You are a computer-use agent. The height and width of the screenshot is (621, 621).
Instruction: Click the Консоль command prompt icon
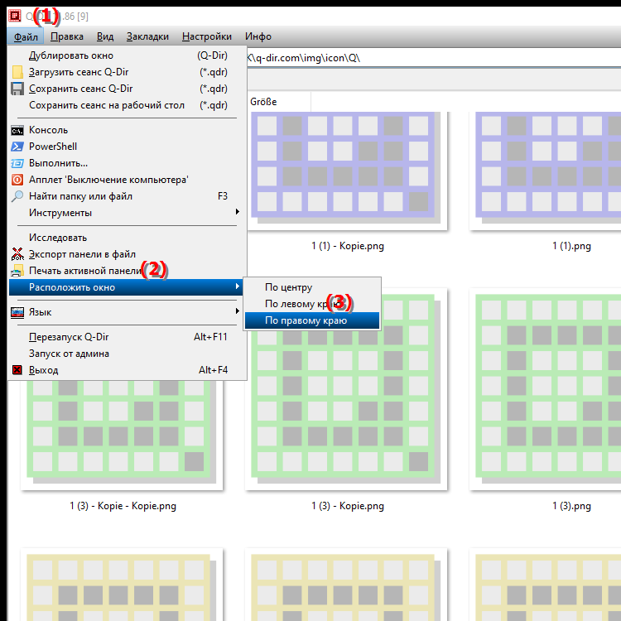pos(17,130)
